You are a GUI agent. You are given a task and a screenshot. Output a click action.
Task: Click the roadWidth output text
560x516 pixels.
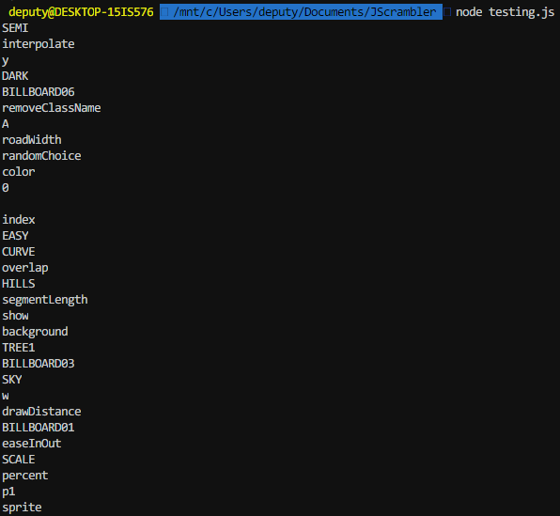[32, 140]
